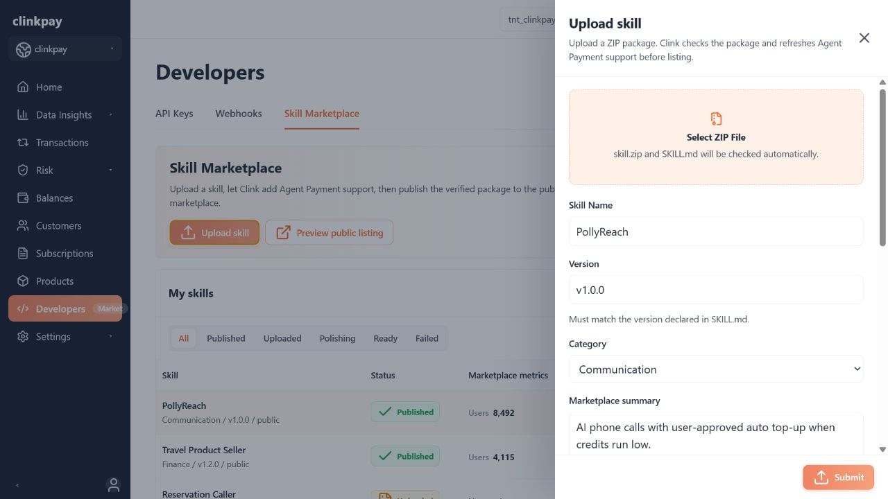Close the Upload skill panel
This screenshot has height=499, width=888.
864,38
